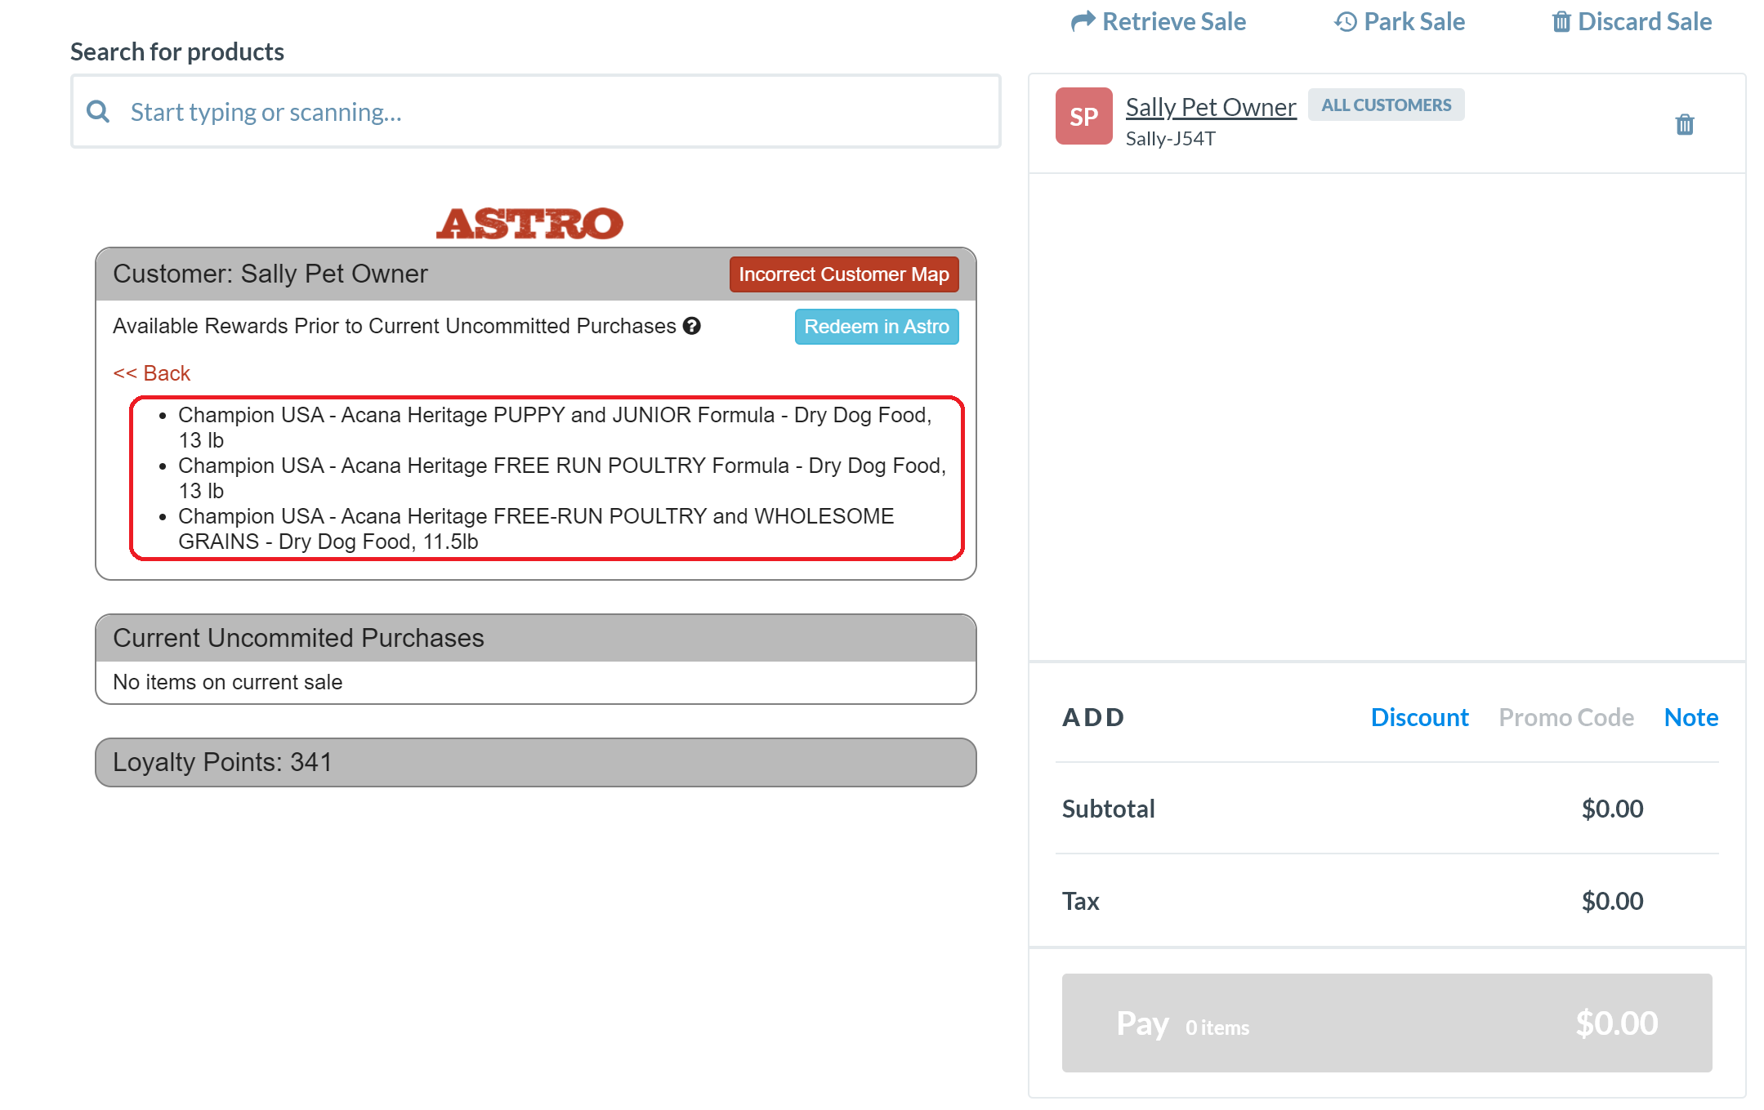Collapse the Current Uncommited Purchases header
The height and width of the screenshot is (1110, 1764).
[535, 638]
